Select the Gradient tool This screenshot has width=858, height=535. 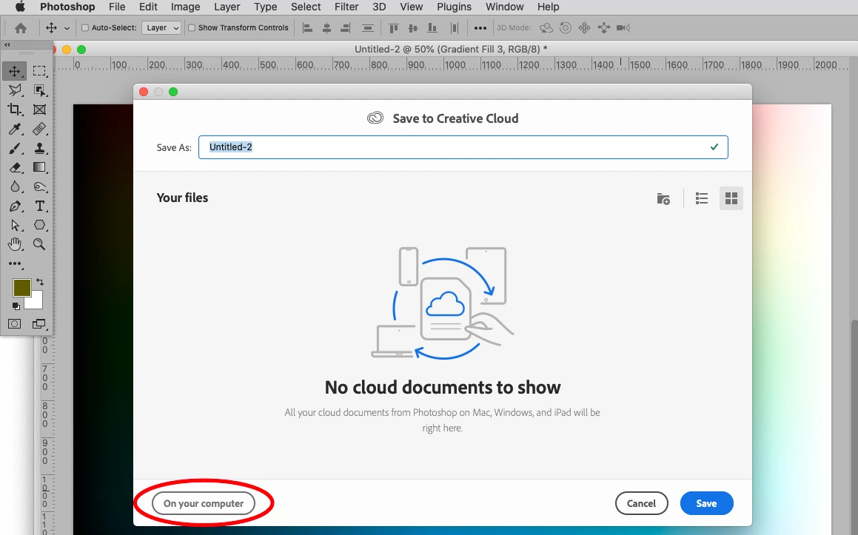coord(38,167)
